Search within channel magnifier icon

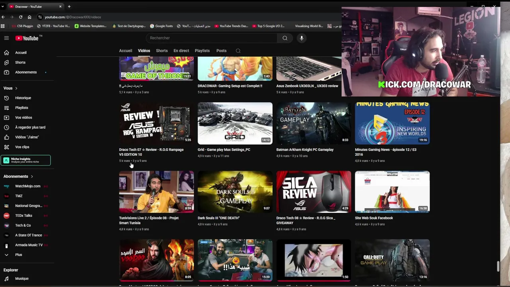[238, 51]
